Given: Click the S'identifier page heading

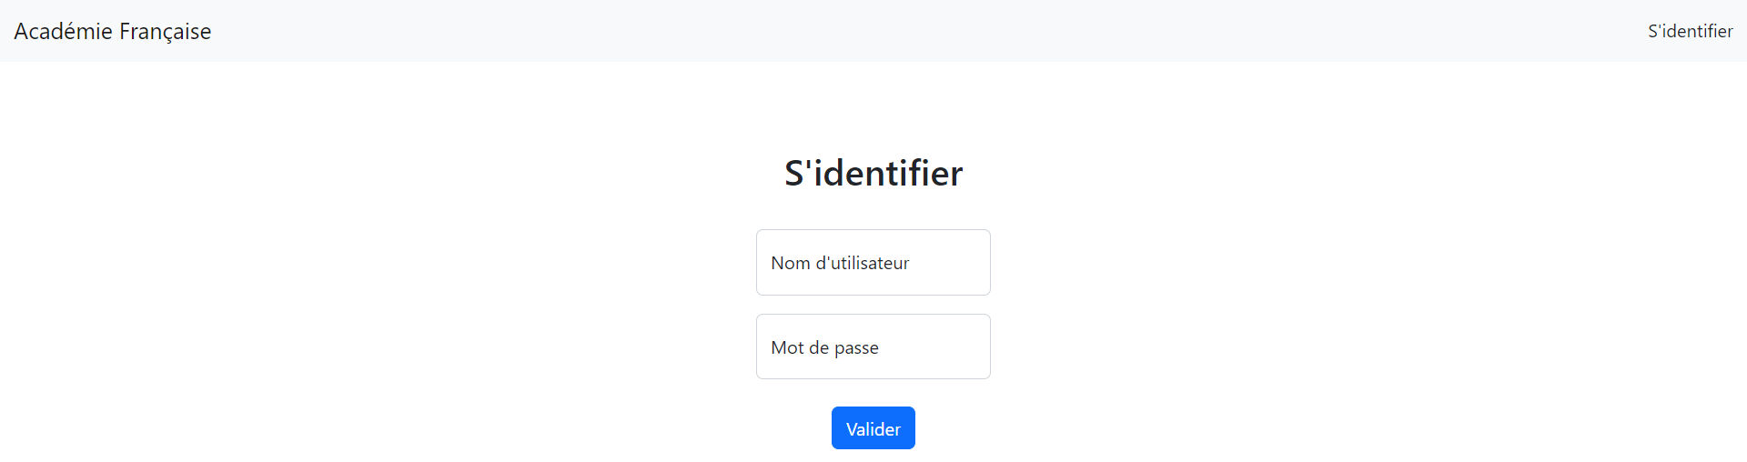Looking at the screenshot, I should coord(873,173).
